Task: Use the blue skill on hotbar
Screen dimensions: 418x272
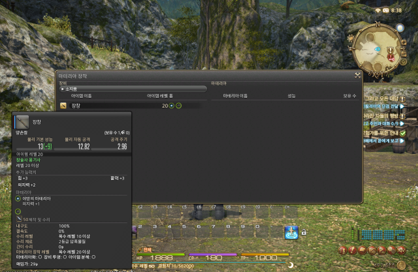Action: (x=291, y=232)
